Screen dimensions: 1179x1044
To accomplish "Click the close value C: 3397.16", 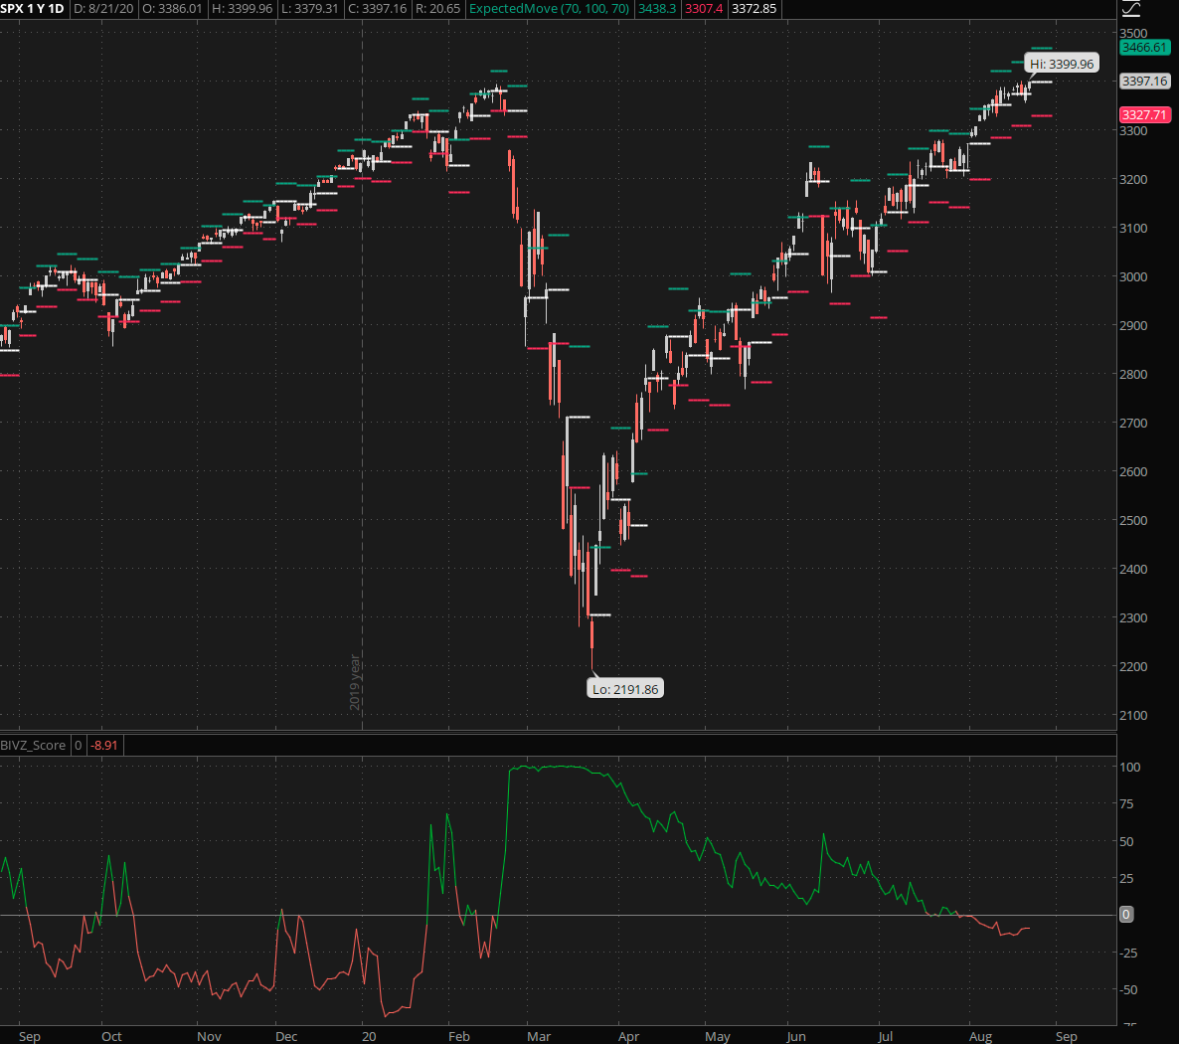I will 377,9.
